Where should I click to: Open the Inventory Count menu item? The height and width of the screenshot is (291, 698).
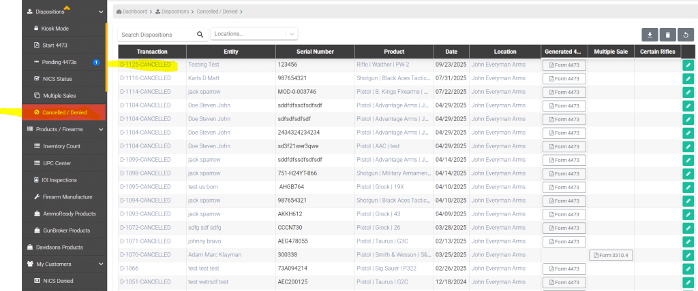pyautogui.click(x=61, y=146)
